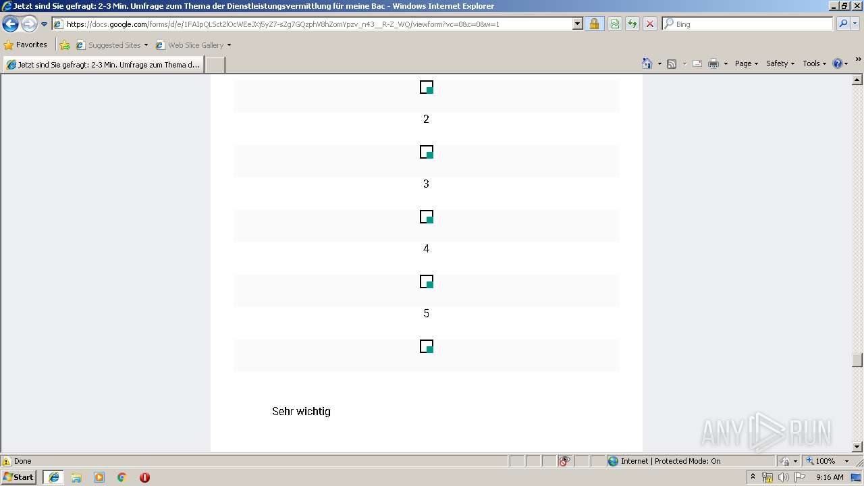864x486 pixels.
Task: Expand the Print options dropdown arrow
Action: [726, 63]
